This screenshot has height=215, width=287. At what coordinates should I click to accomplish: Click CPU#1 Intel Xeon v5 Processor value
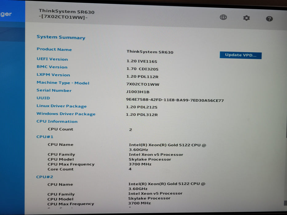click(x=156, y=154)
